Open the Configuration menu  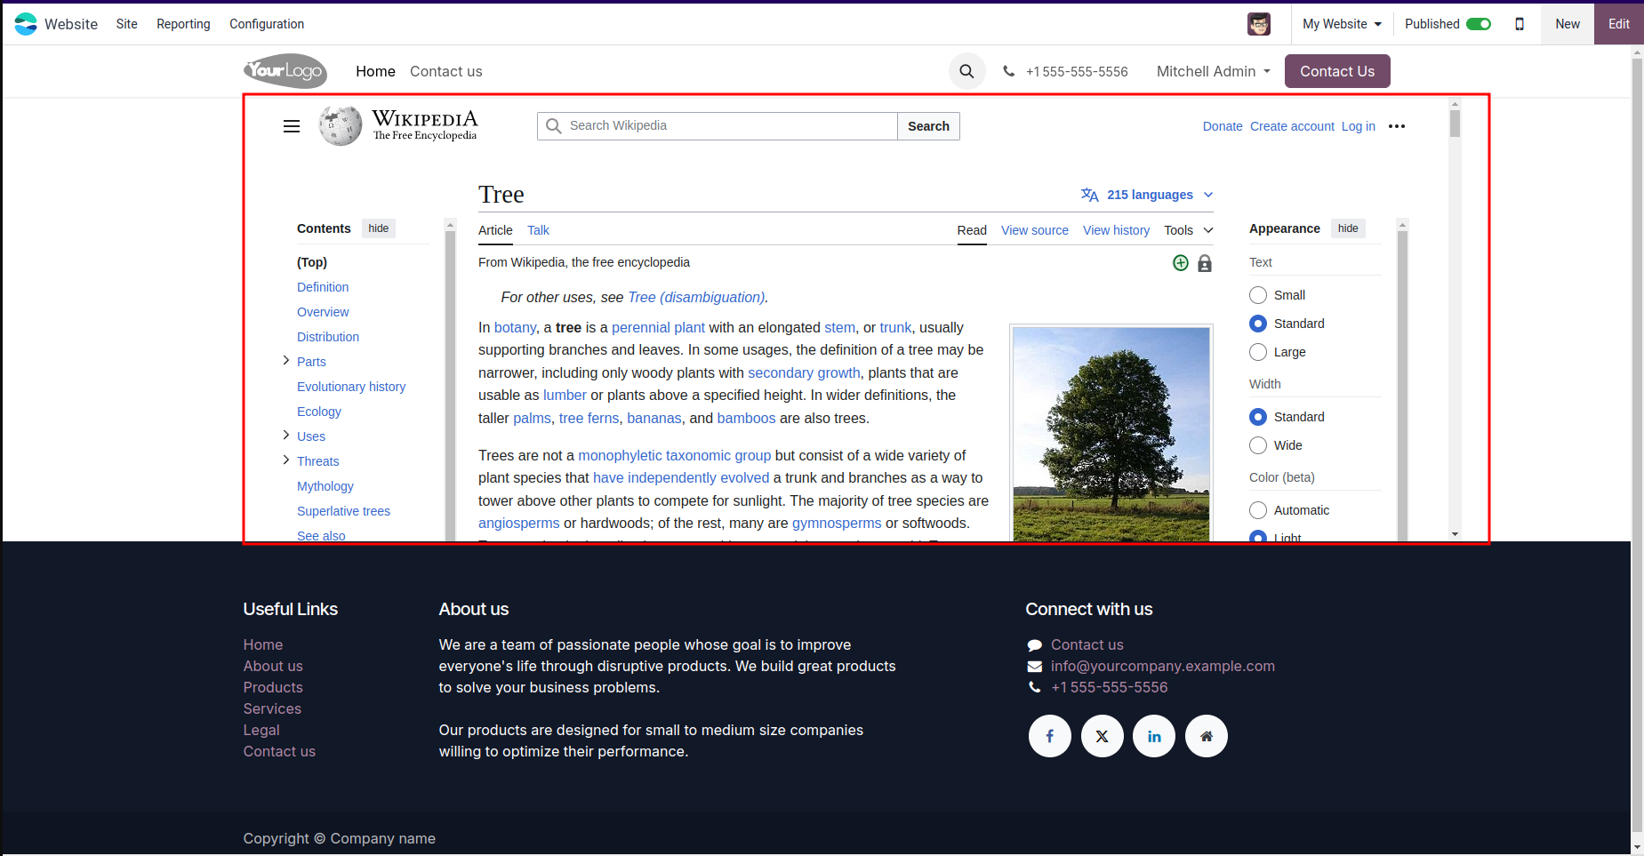coord(267,24)
